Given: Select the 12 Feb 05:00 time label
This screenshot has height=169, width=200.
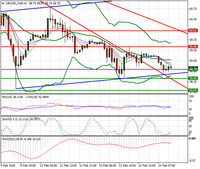Looking at the screenshot, I should tap(49, 166).
